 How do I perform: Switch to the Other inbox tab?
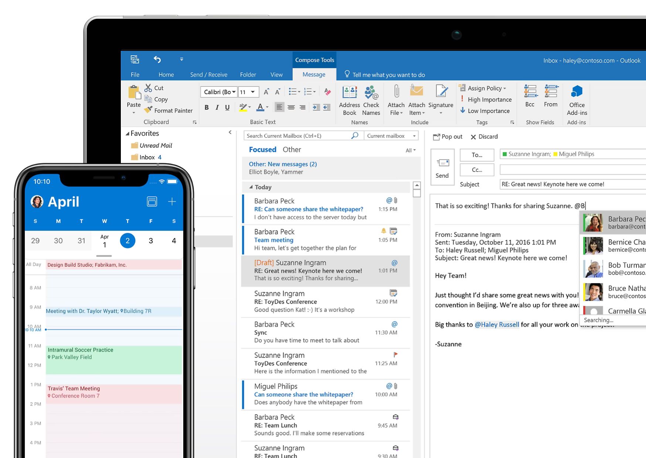click(x=292, y=150)
